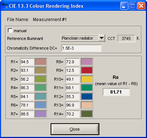
Task: Click the R5 teal color swatch
Action: [x=41, y=97]
